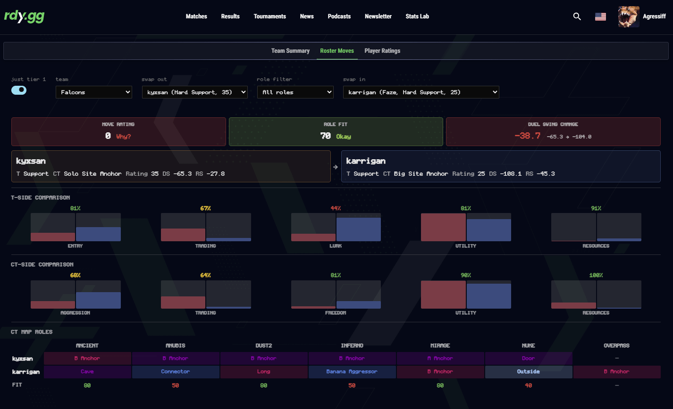
Task: Expand the swap in karrigan dropdown
Action: pyautogui.click(x=421, y=92)
